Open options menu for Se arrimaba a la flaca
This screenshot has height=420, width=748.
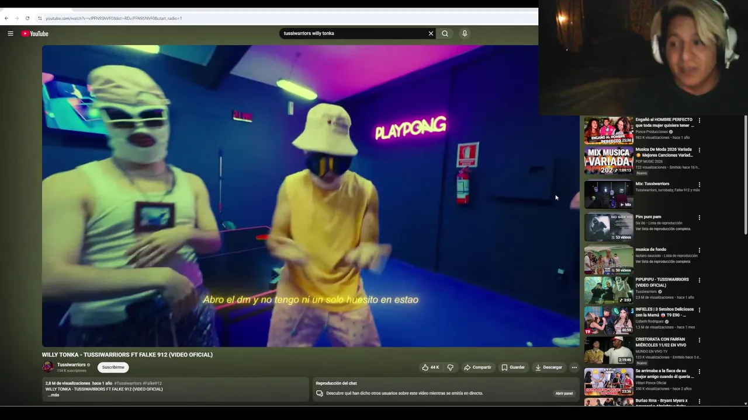[699, 372]
